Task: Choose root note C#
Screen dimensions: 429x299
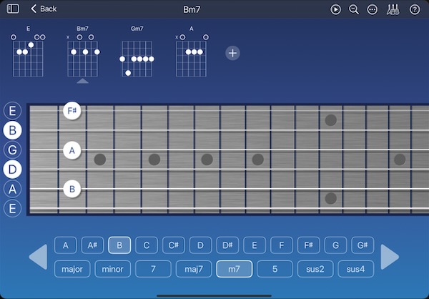Action: (x=174, y=245)
